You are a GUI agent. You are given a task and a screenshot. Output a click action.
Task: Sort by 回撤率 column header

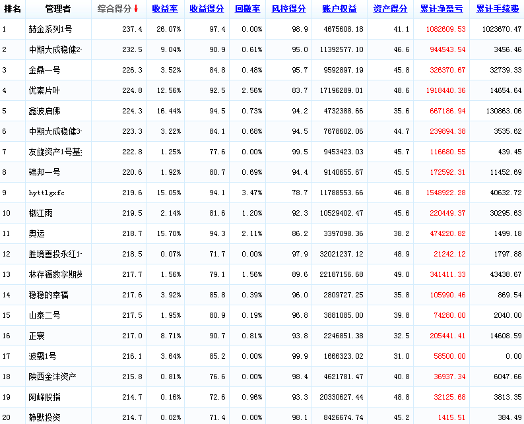pos(247,9)
